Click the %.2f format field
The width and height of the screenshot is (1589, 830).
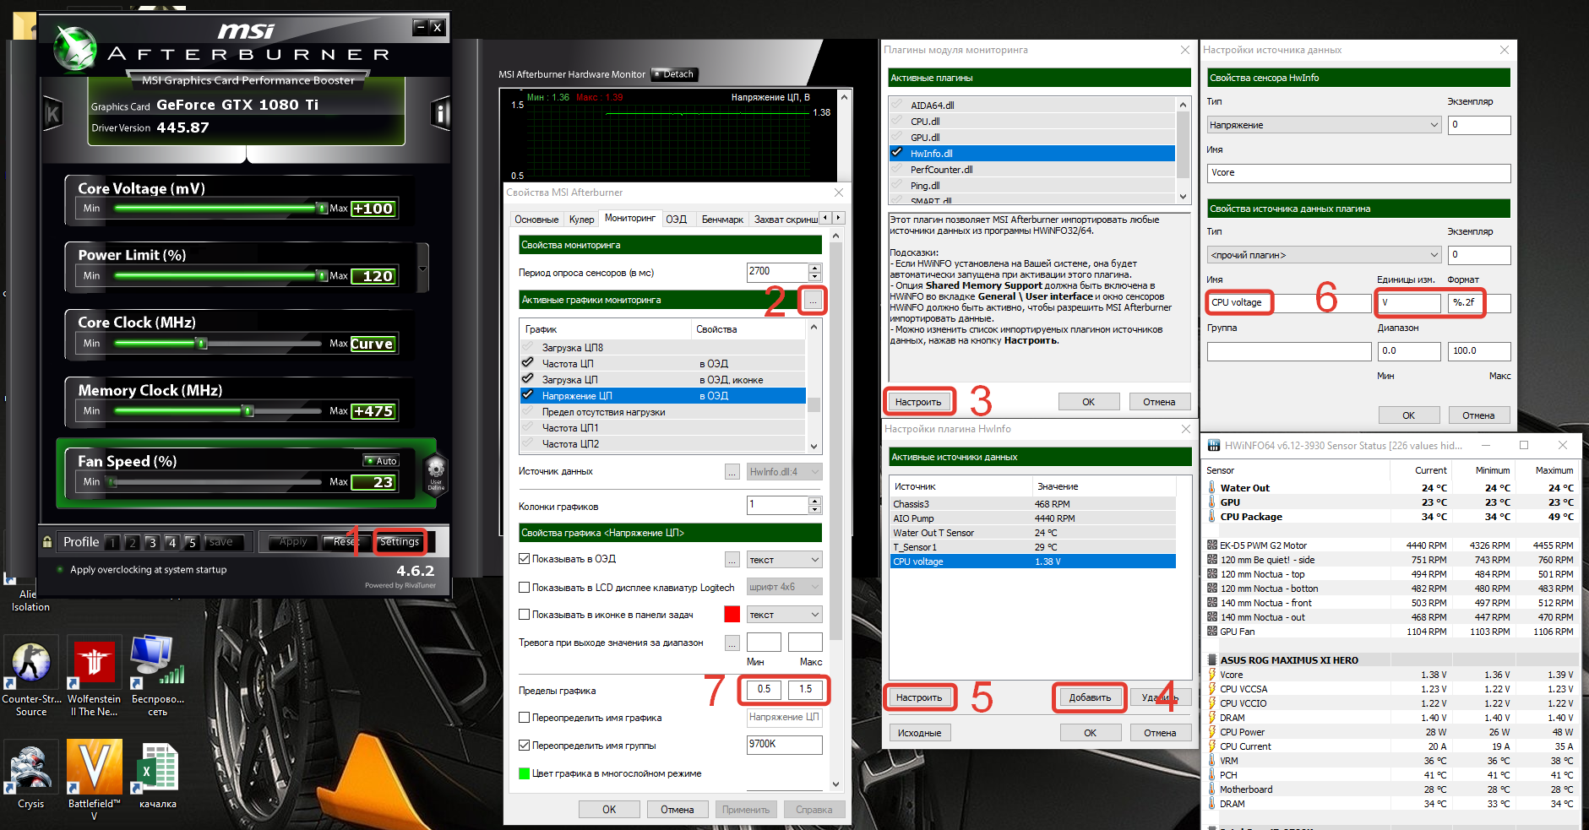pyautogui.click(x=1479, y=303)
